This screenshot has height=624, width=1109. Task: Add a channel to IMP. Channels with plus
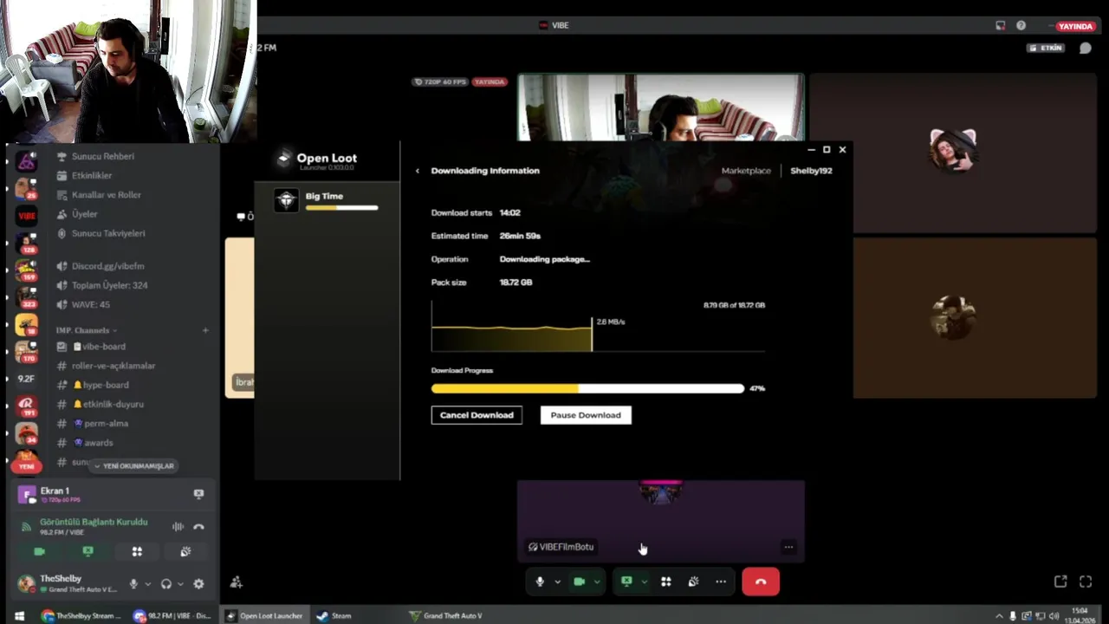205,330
